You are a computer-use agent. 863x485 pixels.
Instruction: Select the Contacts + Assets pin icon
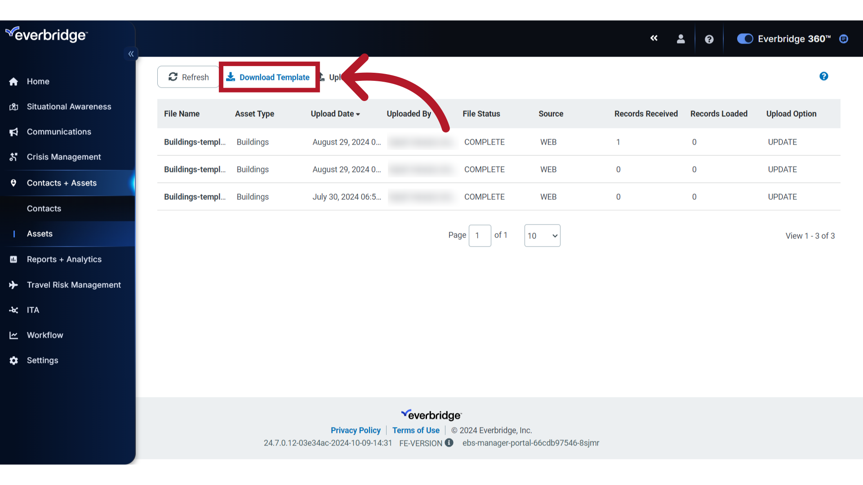[13, 183]
